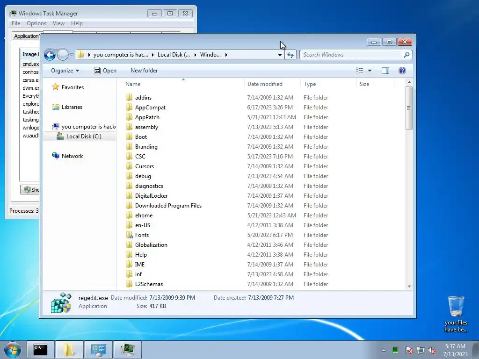Click the file list scrollbar thumb
This screenshot has width=479, height=359.
tap(409, 108)
